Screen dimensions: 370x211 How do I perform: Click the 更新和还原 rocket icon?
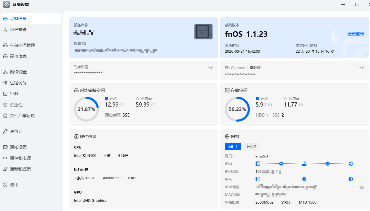point(5,169)
